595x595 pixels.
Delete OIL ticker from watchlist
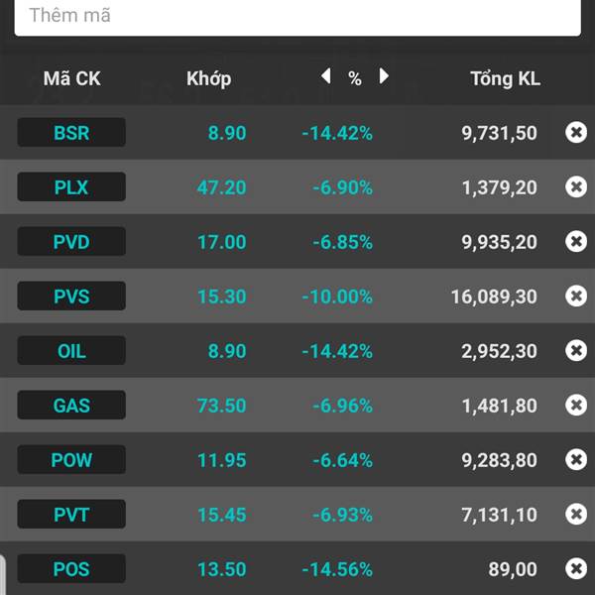point(576,350)
